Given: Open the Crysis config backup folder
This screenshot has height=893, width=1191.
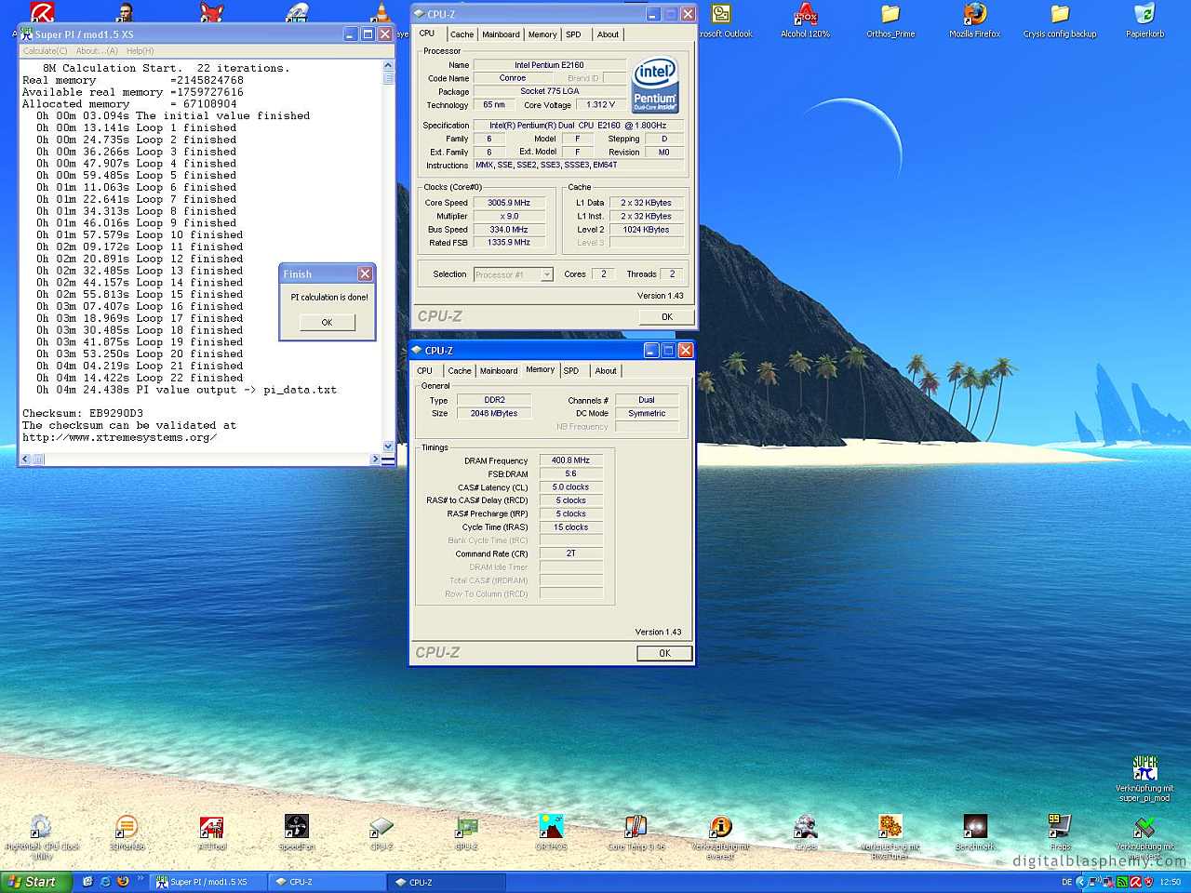Looking at the screenshot, I should click(1060, 16).
